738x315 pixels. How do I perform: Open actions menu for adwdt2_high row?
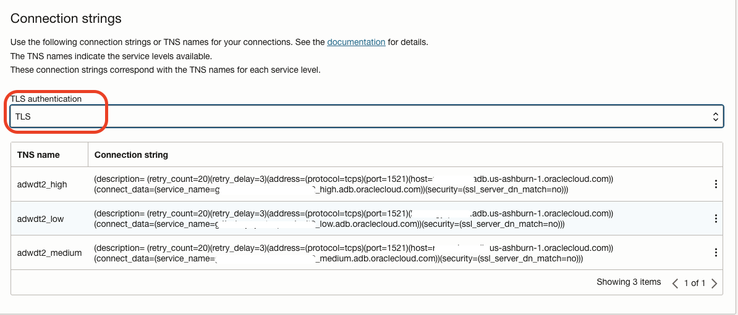716,184
